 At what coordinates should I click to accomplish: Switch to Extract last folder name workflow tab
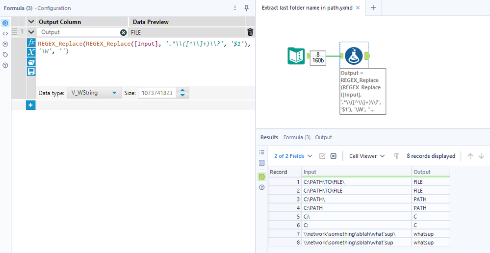coord(307,8)
